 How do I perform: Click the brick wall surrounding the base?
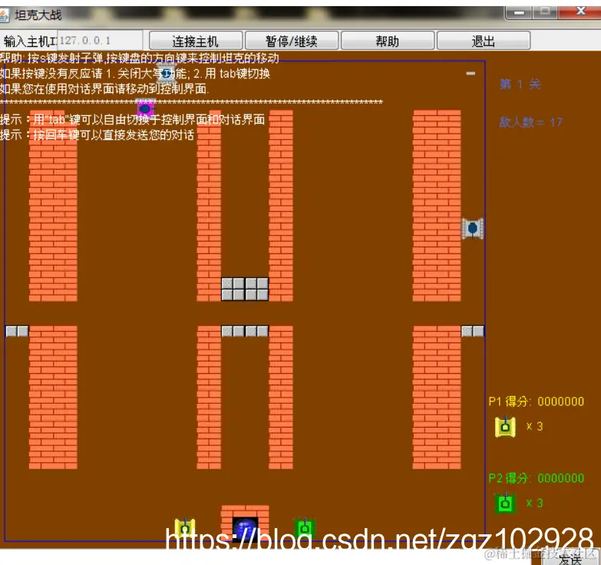click(245, 511)
